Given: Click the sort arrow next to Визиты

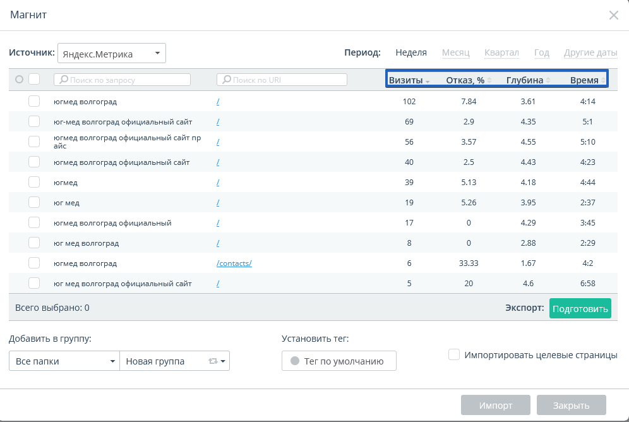Looking at the screenshot, I should tap(428, 81).
